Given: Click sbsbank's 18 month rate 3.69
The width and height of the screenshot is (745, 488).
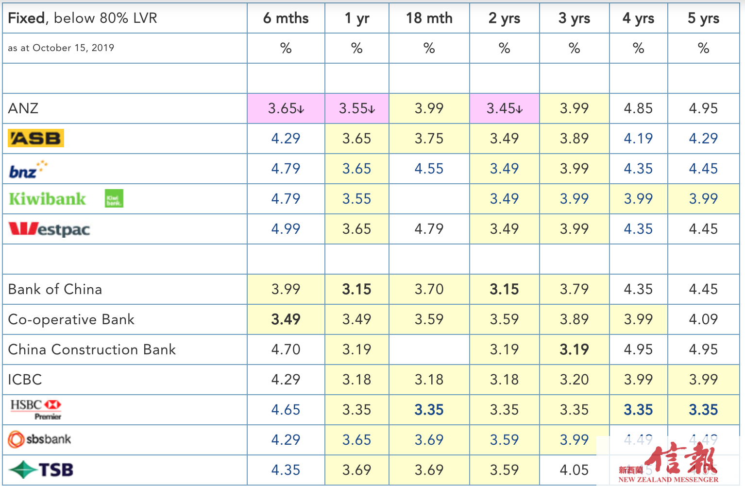Looking at the screenshot, I should tap(429, 440).
